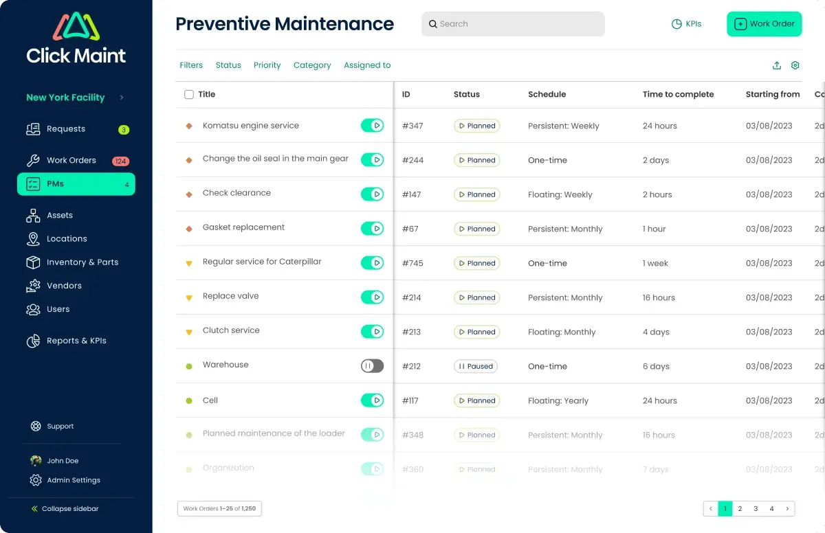Click the Paused status badge for #212

point(476,367)
